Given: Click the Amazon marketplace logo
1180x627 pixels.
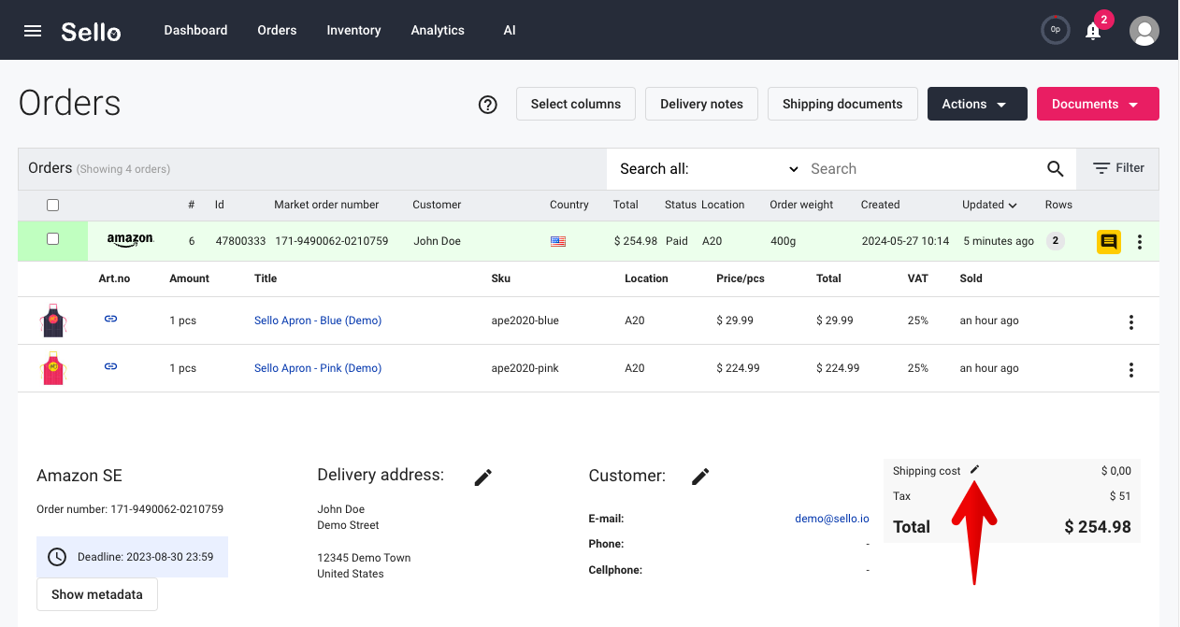Looking at the screenshot, I should 131,240.
